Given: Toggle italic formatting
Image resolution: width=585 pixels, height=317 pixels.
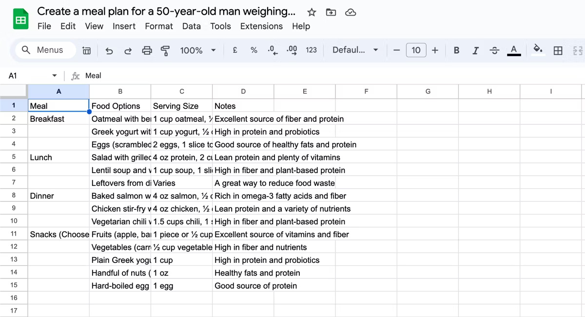Looking at the screenshot, I should point(475,50).
